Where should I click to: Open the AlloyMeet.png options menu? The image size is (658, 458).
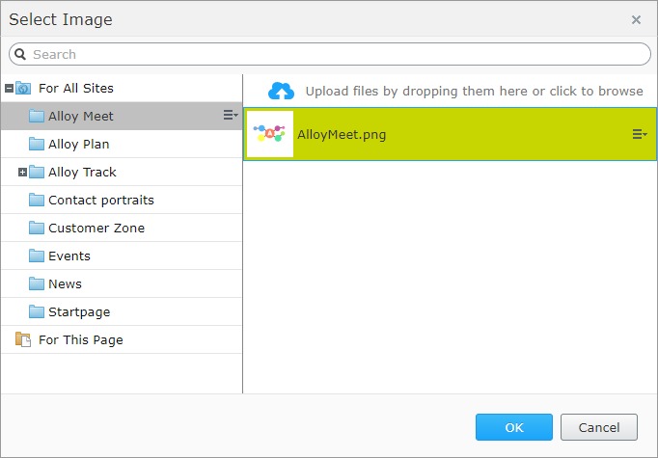click(x=639, y=134)
